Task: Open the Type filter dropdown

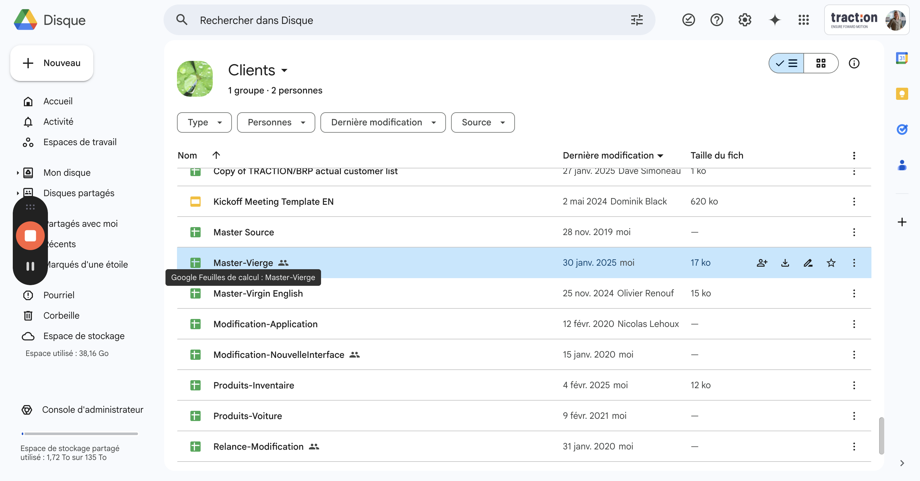Action: [204, 122]
